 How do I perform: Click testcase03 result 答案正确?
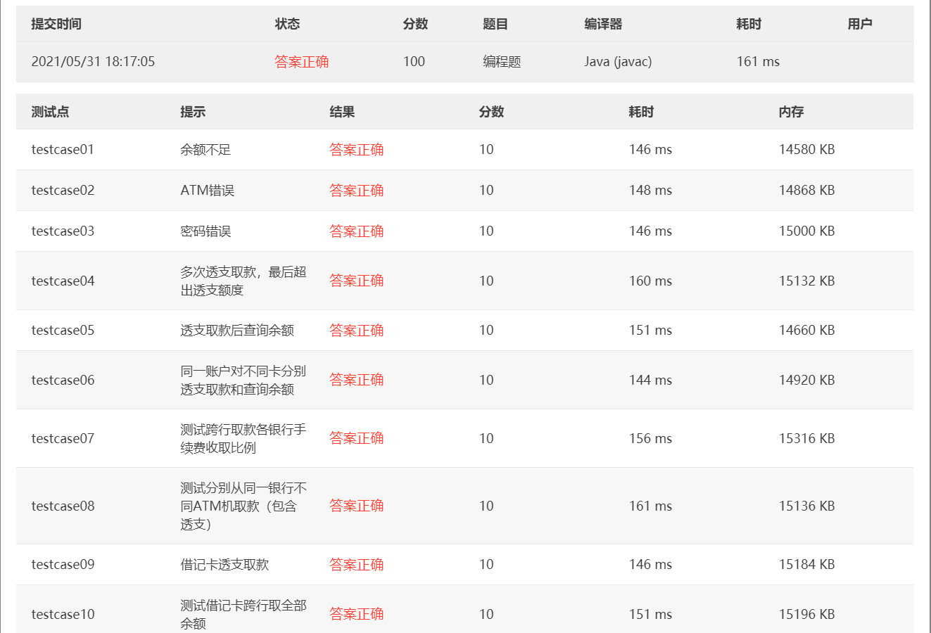357,231
